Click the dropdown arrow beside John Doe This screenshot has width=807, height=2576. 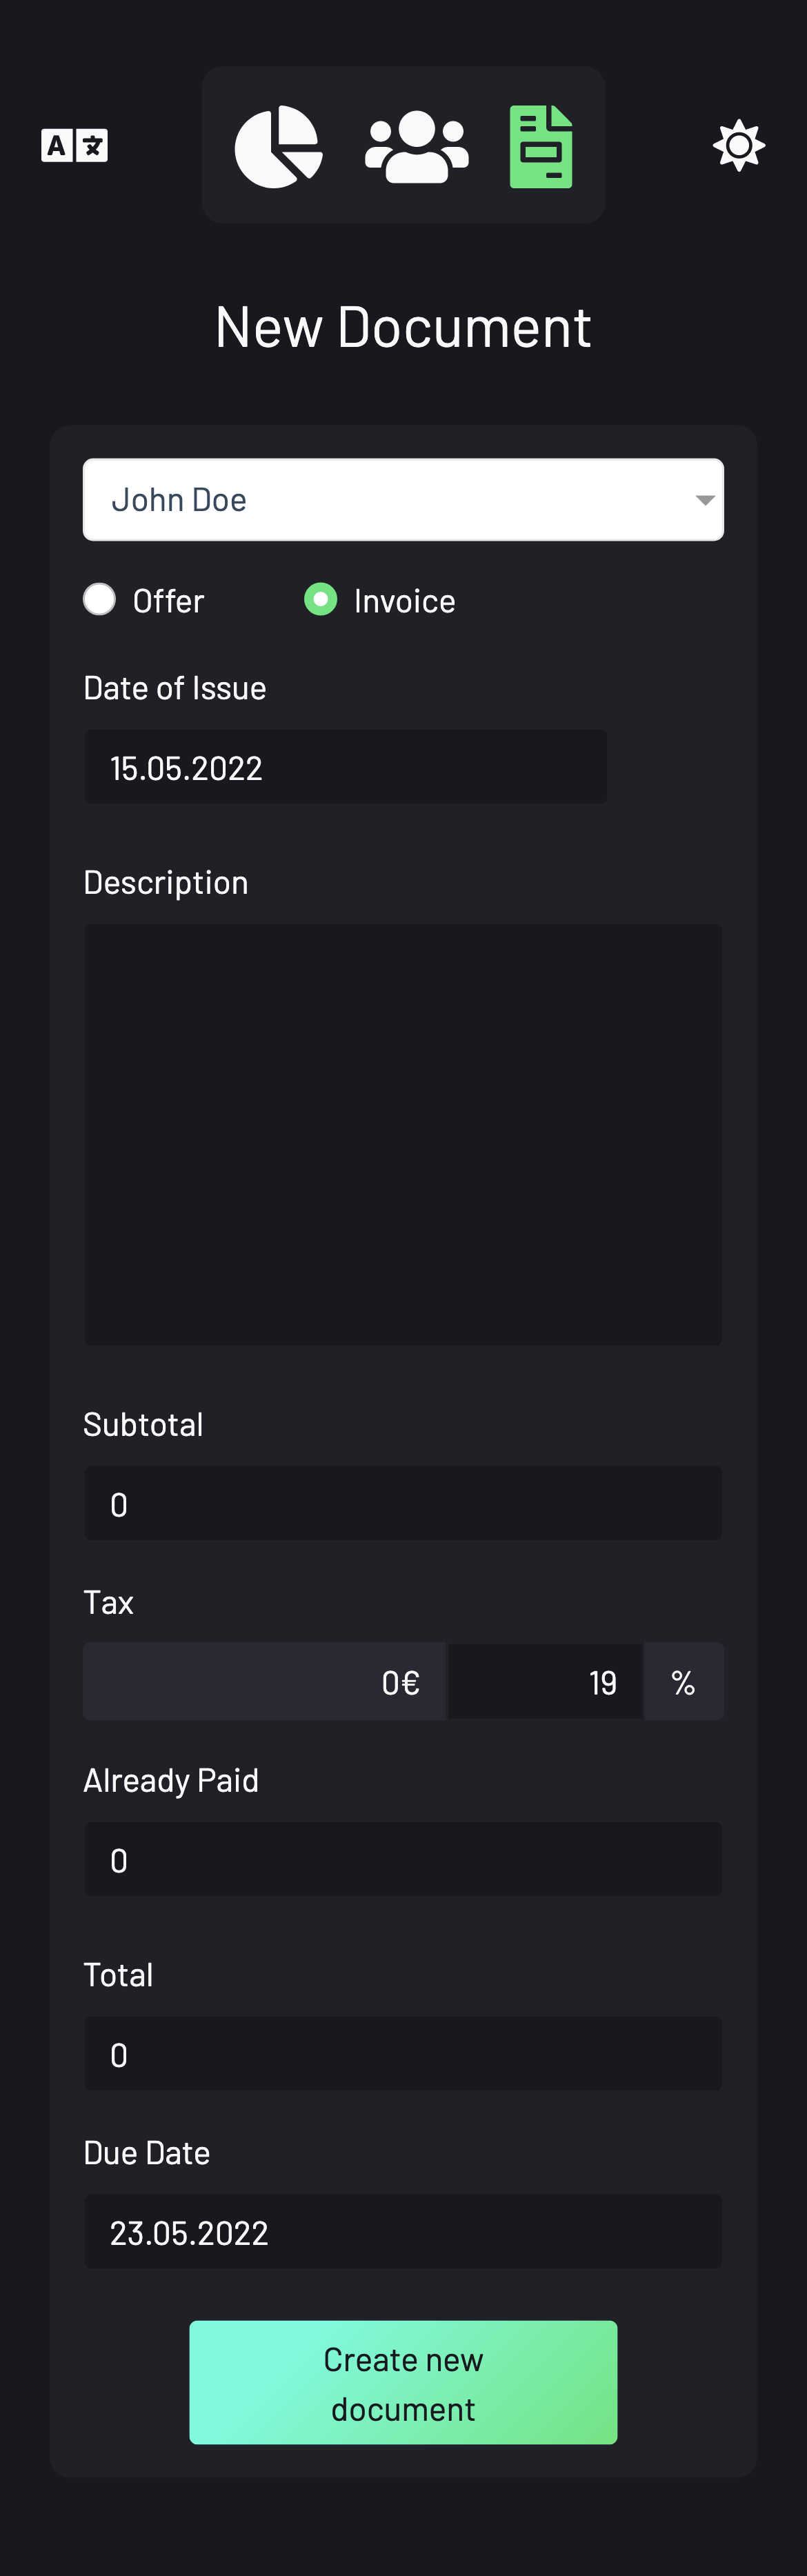pyautogui.click(x=705, y=500)
